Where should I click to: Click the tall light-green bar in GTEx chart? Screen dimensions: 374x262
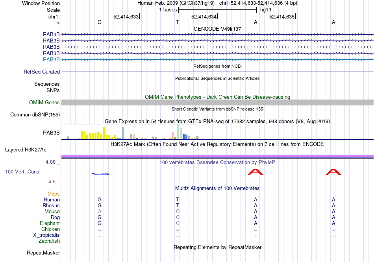(178, 132)
